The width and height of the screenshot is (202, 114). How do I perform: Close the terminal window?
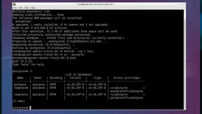coord(184,4)
